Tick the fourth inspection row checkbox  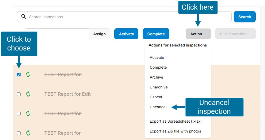pyautogui.click(x=19, y=133)
